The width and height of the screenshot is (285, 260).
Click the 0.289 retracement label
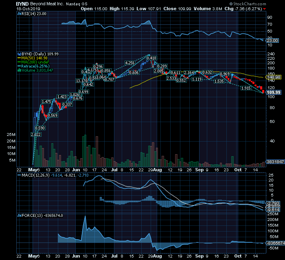coord(162,66)
